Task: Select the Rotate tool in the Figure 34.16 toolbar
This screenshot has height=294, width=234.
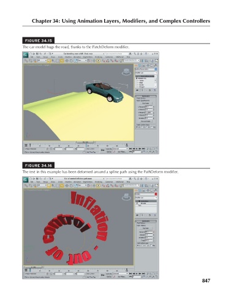Action: (71, 186)
